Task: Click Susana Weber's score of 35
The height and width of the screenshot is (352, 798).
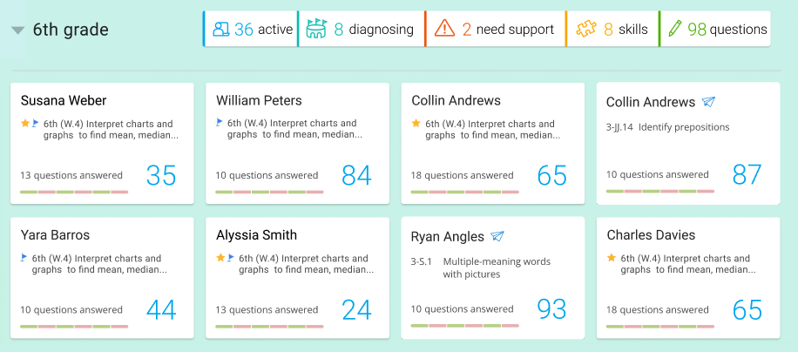Action: [x=161, y=175]
